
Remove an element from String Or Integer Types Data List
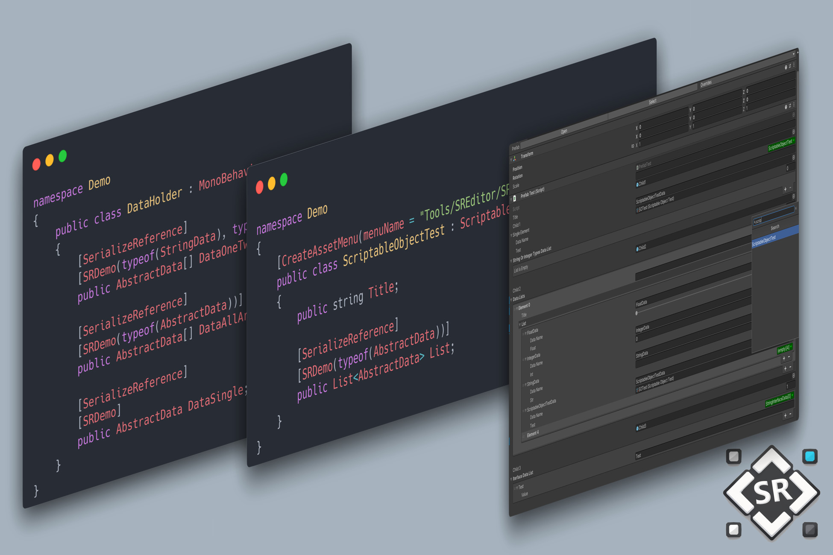(x=790, y=187)
